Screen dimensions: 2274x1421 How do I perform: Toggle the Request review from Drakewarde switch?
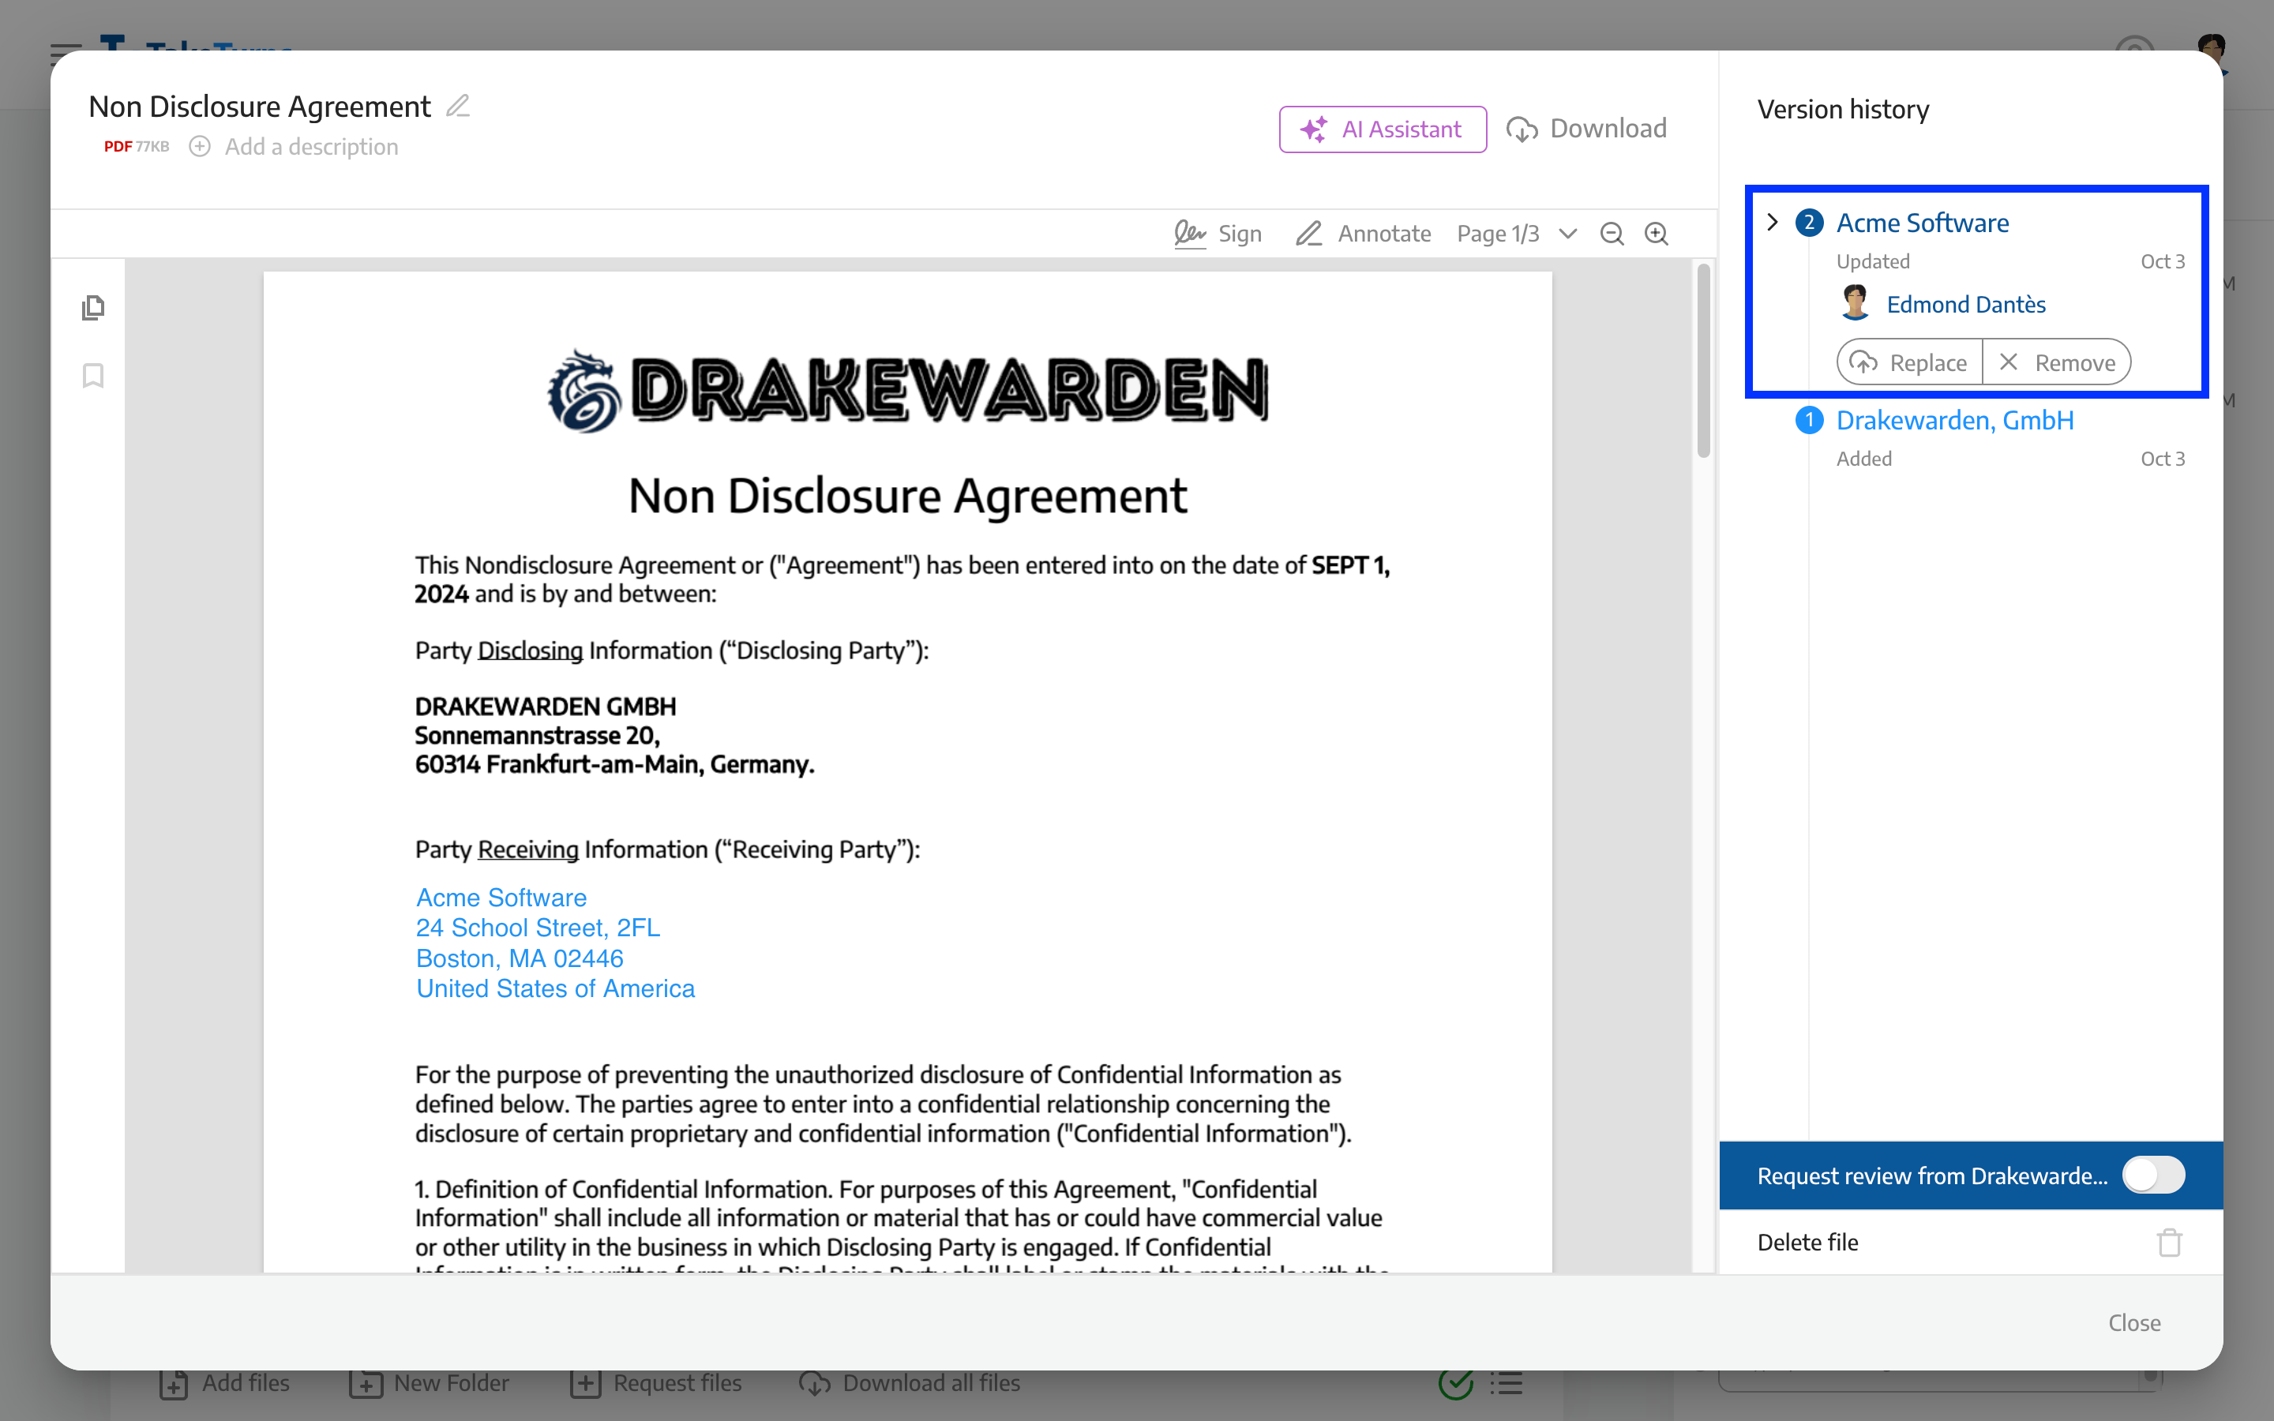tap(2155, 1174)
